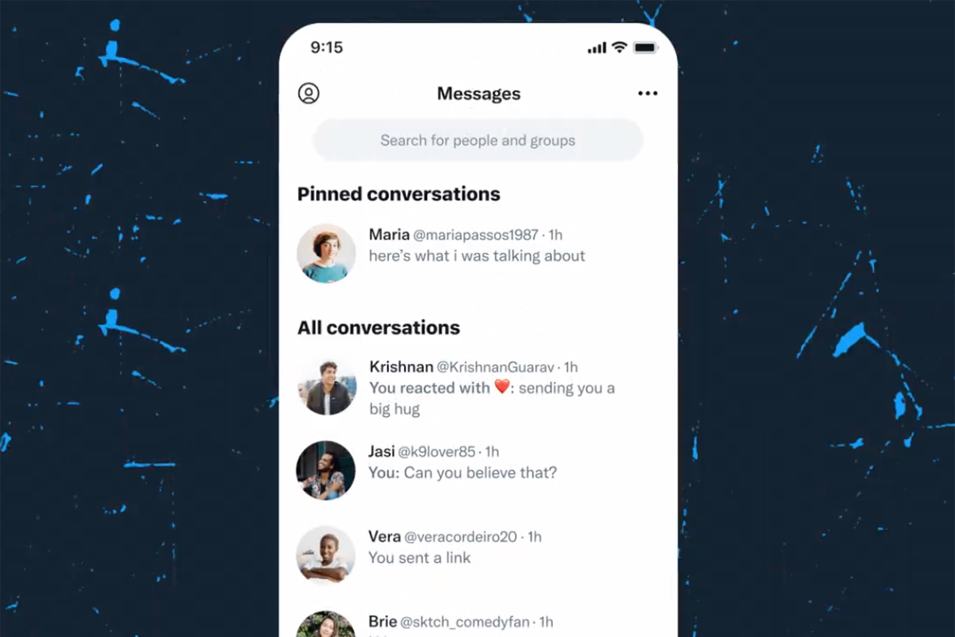Toggle message request filter
This screenshot has height=637, width=955.
point(646,93)
